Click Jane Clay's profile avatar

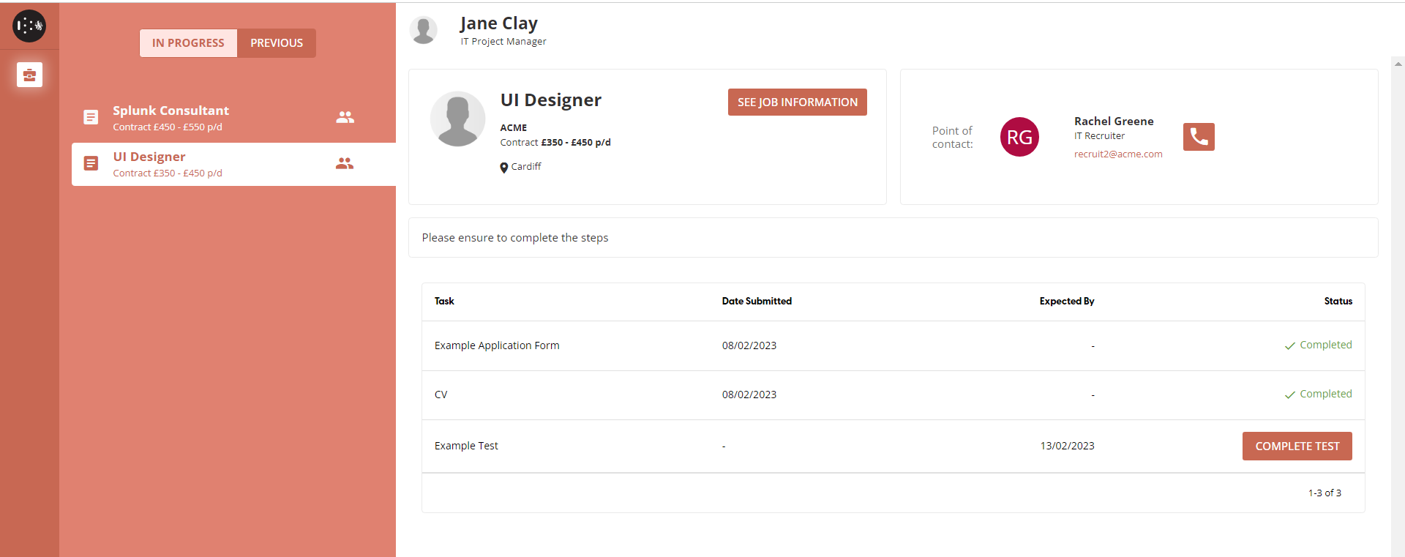point(423,30)
